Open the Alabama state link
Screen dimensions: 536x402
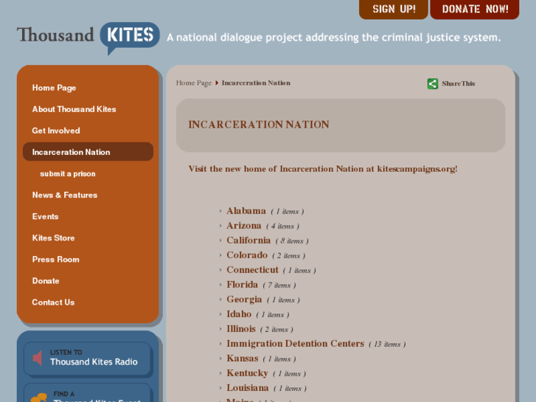point(246,211)
